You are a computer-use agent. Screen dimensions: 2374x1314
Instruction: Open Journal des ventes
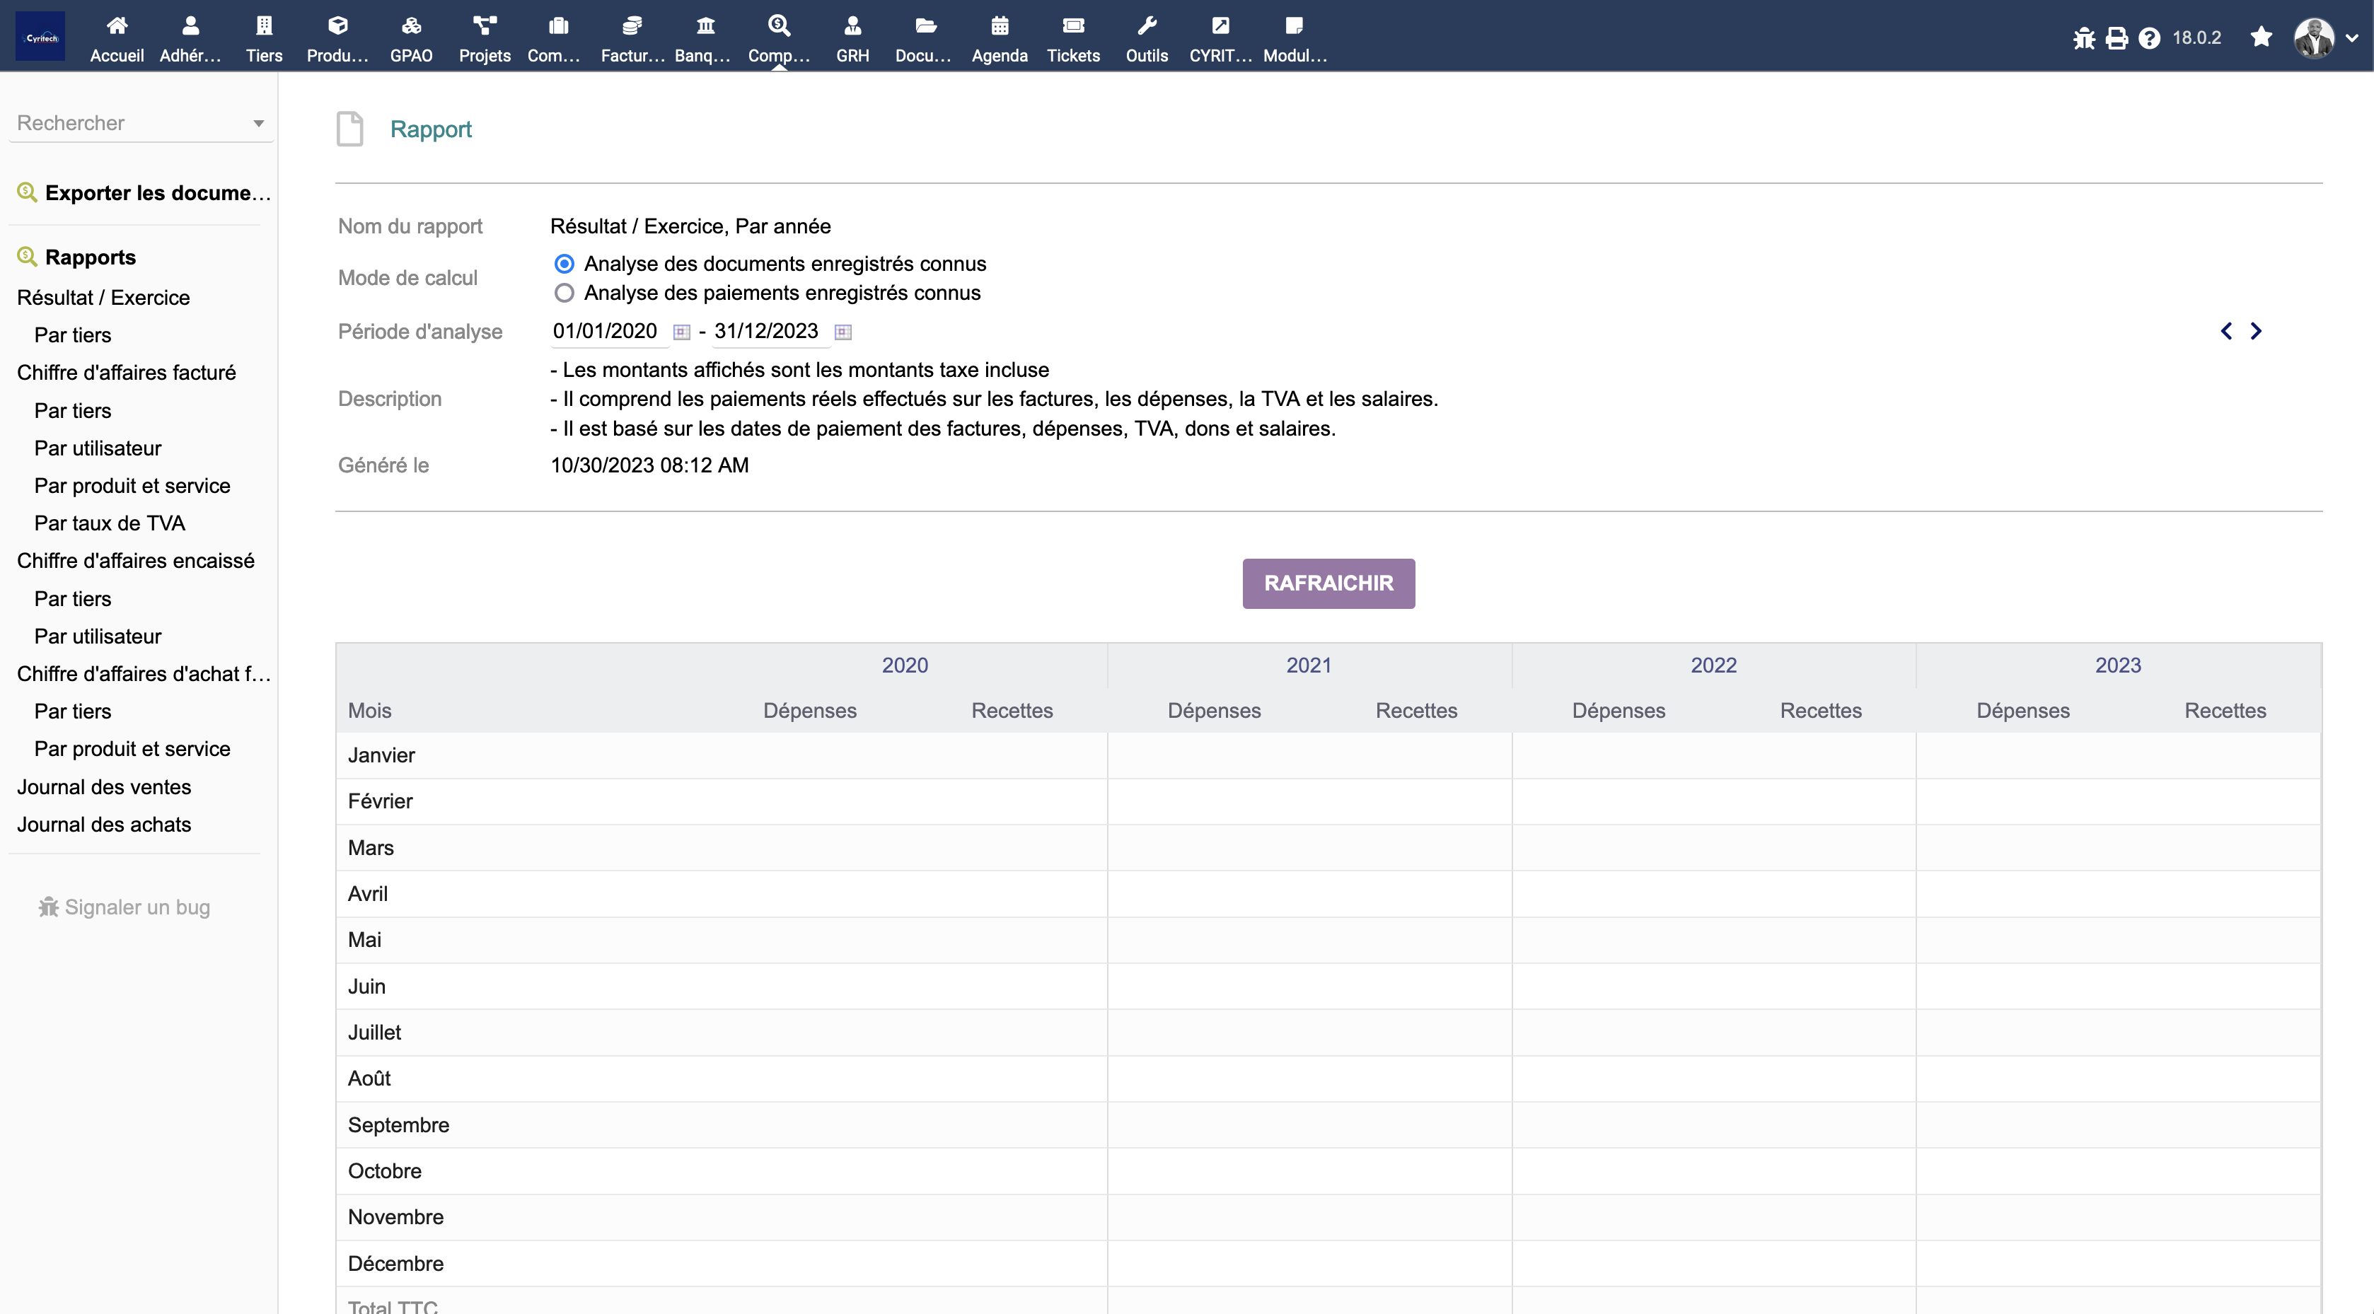pos(104,787)
